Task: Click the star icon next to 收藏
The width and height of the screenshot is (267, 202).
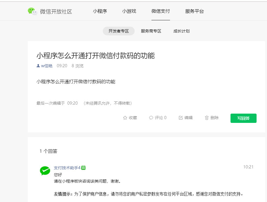Action: pos(125,118)
